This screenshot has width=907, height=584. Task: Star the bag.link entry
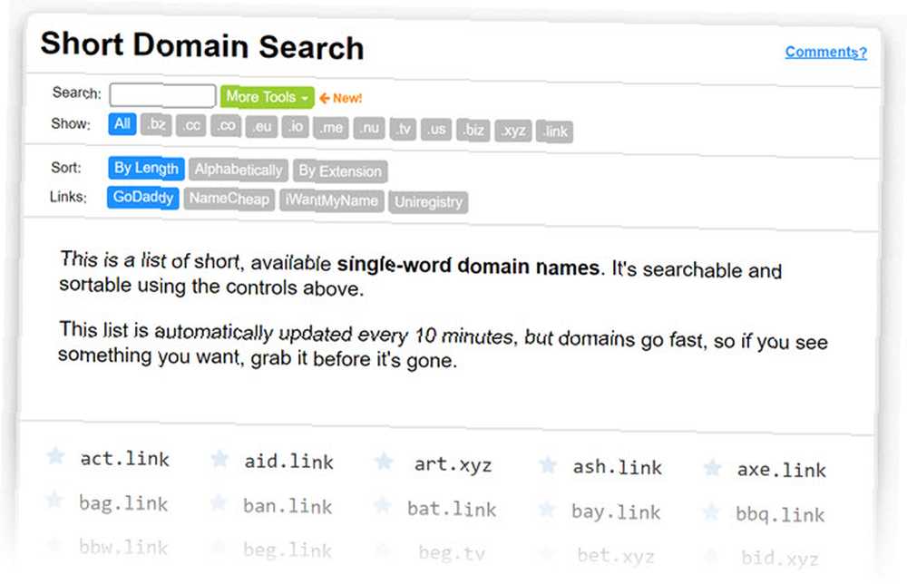pyautogui.click(x=54, y=500)
